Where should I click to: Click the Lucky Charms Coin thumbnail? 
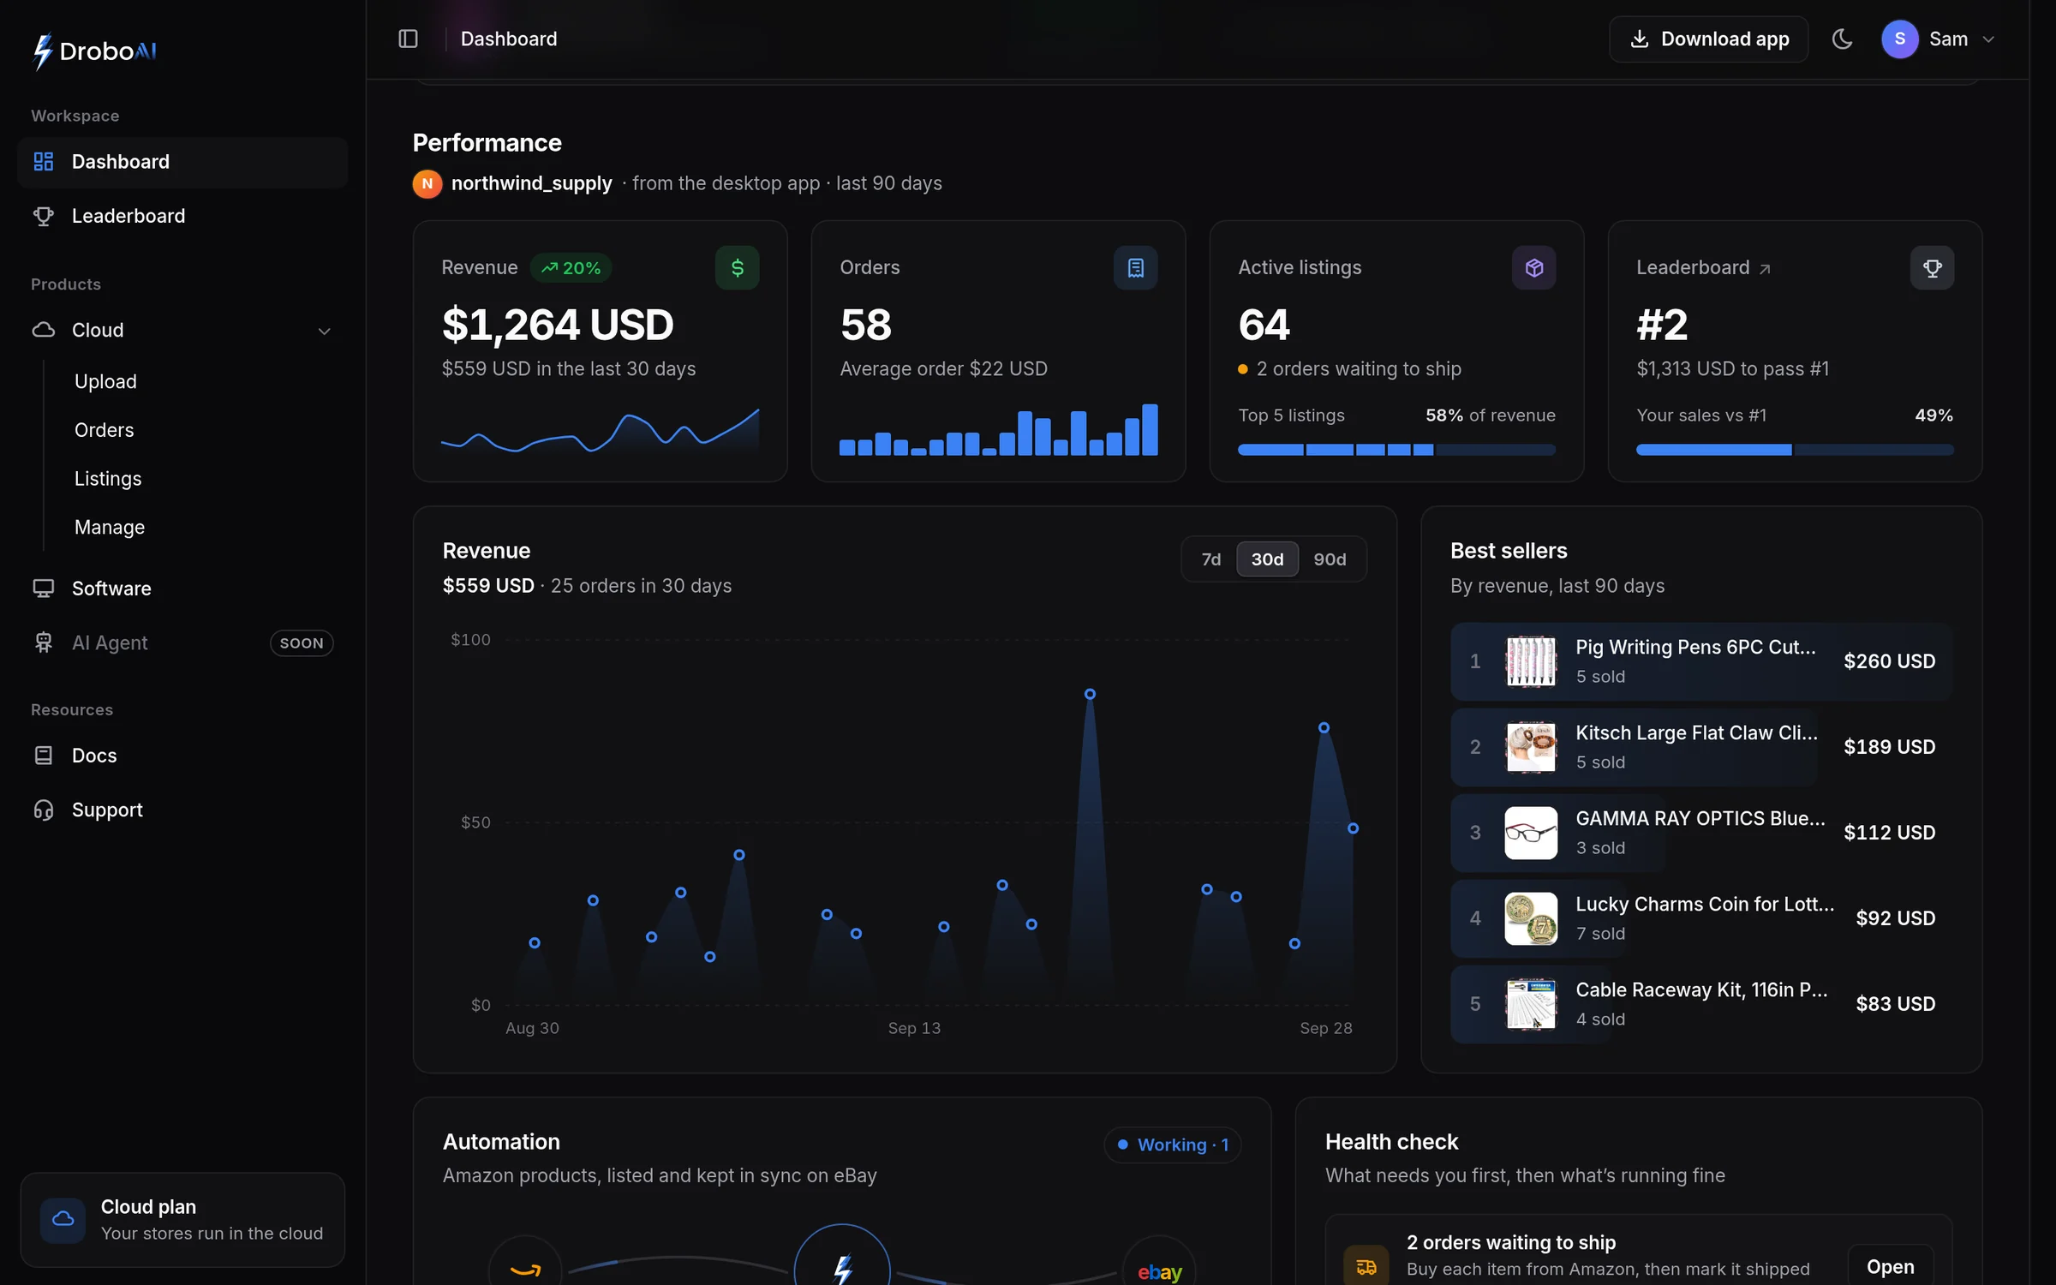[1531, 918]
